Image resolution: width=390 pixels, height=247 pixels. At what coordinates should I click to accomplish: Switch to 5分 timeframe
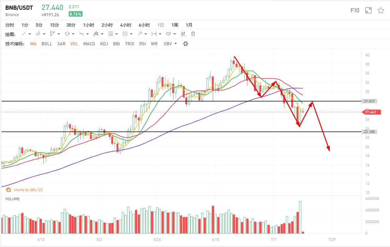tap(39, 25)
